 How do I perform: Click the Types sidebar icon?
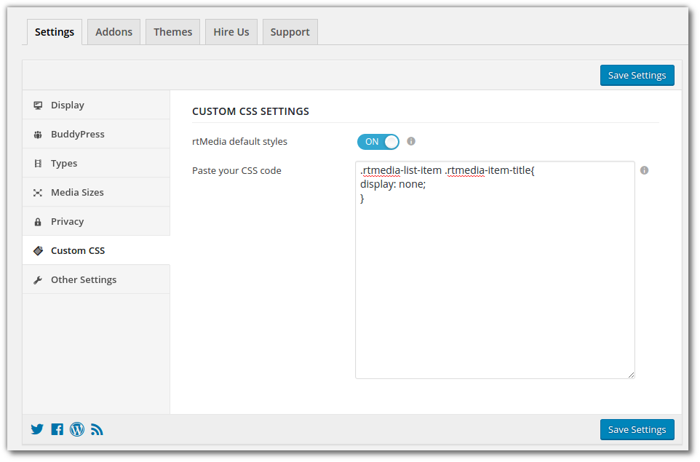coord(37,163)
